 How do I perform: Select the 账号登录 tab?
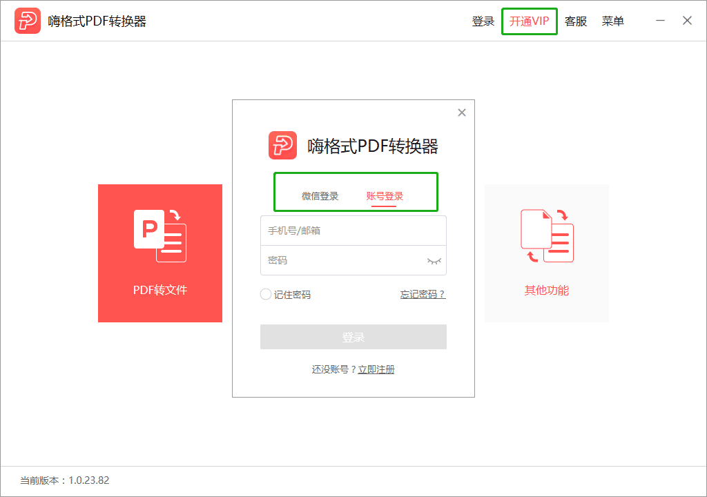point(385,196)
